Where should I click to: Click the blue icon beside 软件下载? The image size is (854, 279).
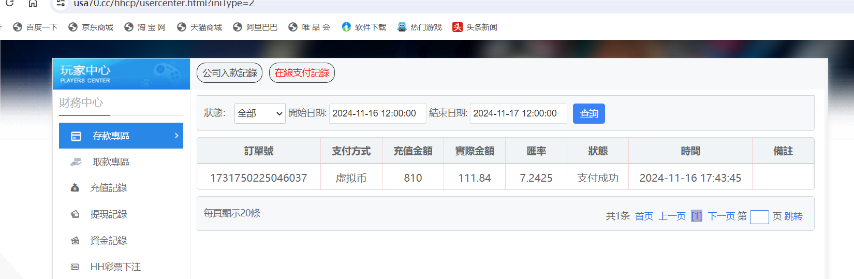click(x=346, y=27)
